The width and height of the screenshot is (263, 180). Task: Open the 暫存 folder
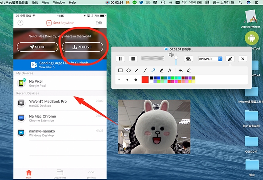click(252, 168)
